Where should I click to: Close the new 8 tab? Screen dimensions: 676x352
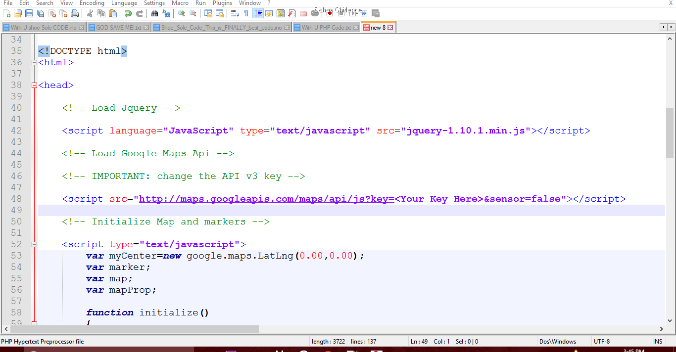point(390,28)
